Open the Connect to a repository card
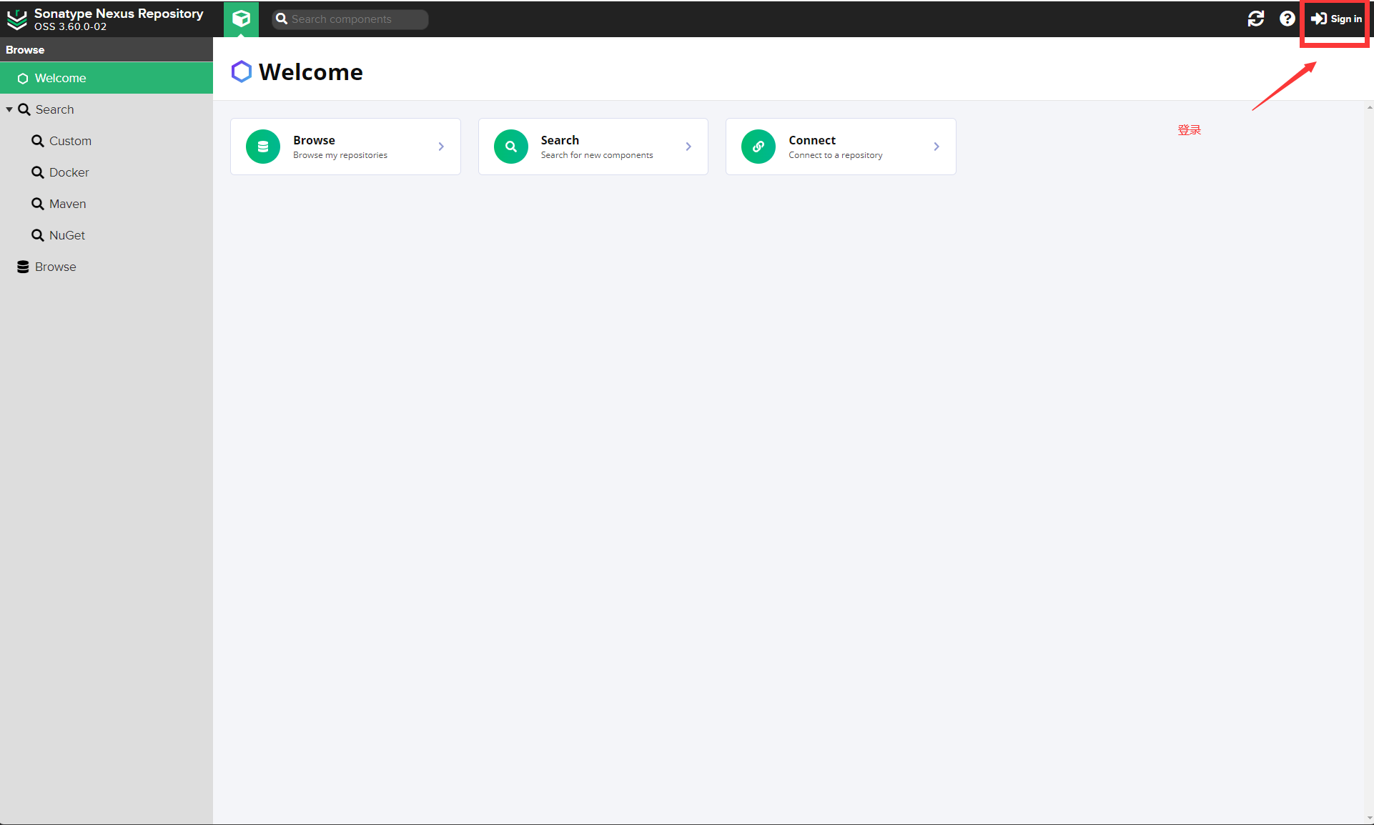The height and width of the screenshot is (825, 1374). pos(841,147)
